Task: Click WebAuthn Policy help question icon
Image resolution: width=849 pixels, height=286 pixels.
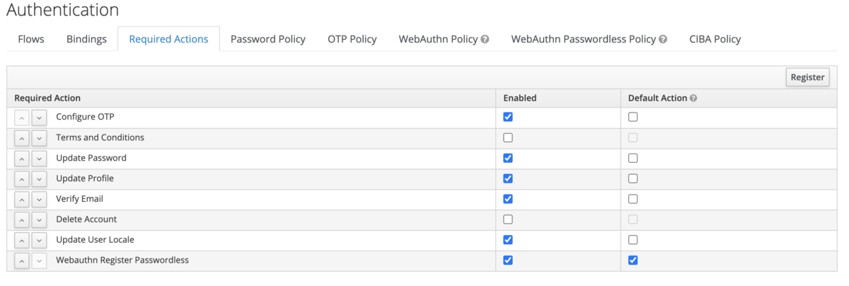Action: [485, 40]
